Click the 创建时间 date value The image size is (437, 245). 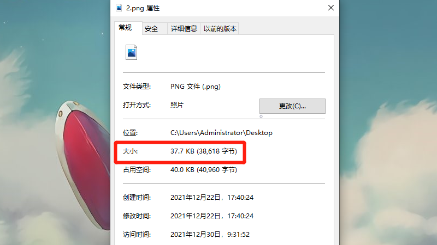pos(212,198)
